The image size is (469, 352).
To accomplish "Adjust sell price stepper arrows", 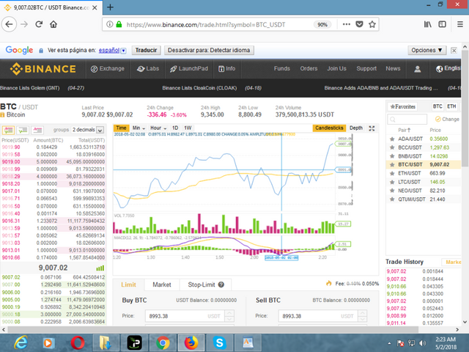I will (363, 316).
